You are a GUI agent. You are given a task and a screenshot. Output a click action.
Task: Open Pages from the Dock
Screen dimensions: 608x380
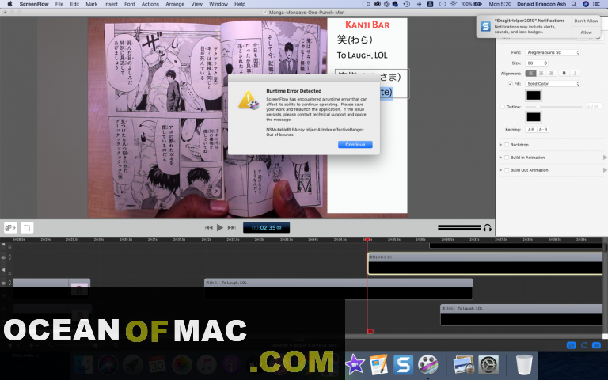click(x=378, y=364)
